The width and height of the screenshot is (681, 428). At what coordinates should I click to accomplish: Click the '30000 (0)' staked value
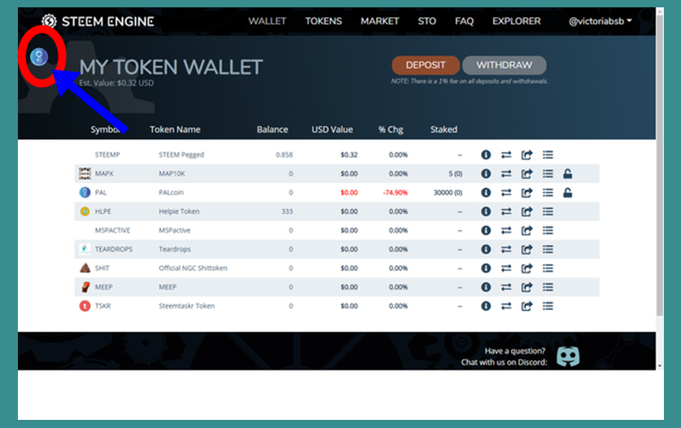pyautogui.click(x=447, y=193)
